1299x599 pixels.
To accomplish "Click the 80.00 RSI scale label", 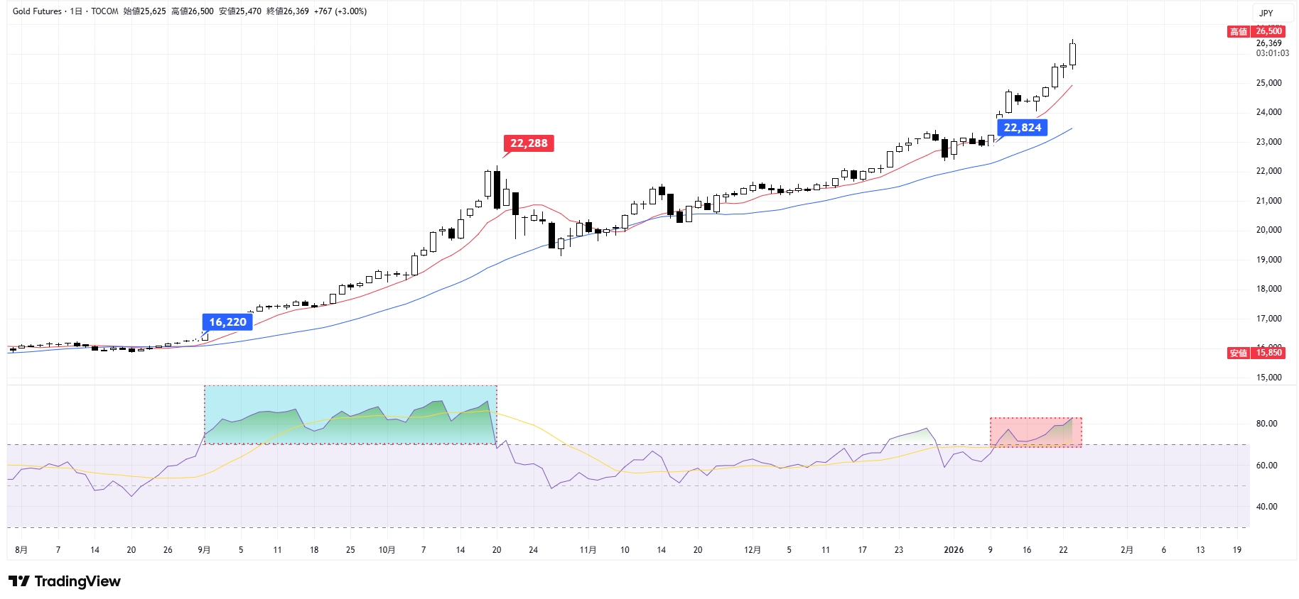I will pos(1266,424).
